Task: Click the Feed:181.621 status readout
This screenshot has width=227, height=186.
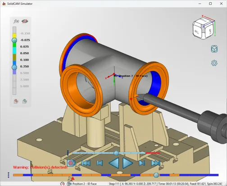Action: 198,184
